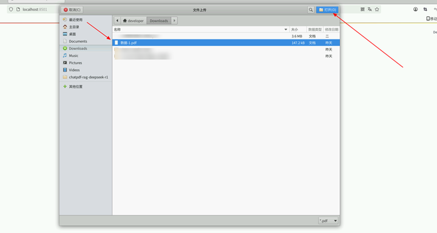Select the 数据-1.pdf file row
The height and width of the screenshot is (233, 437).
226,42
